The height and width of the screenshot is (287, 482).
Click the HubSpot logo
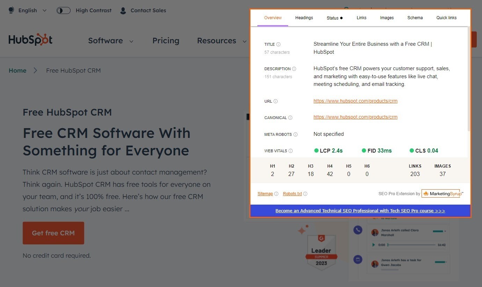tap(31, 40)
